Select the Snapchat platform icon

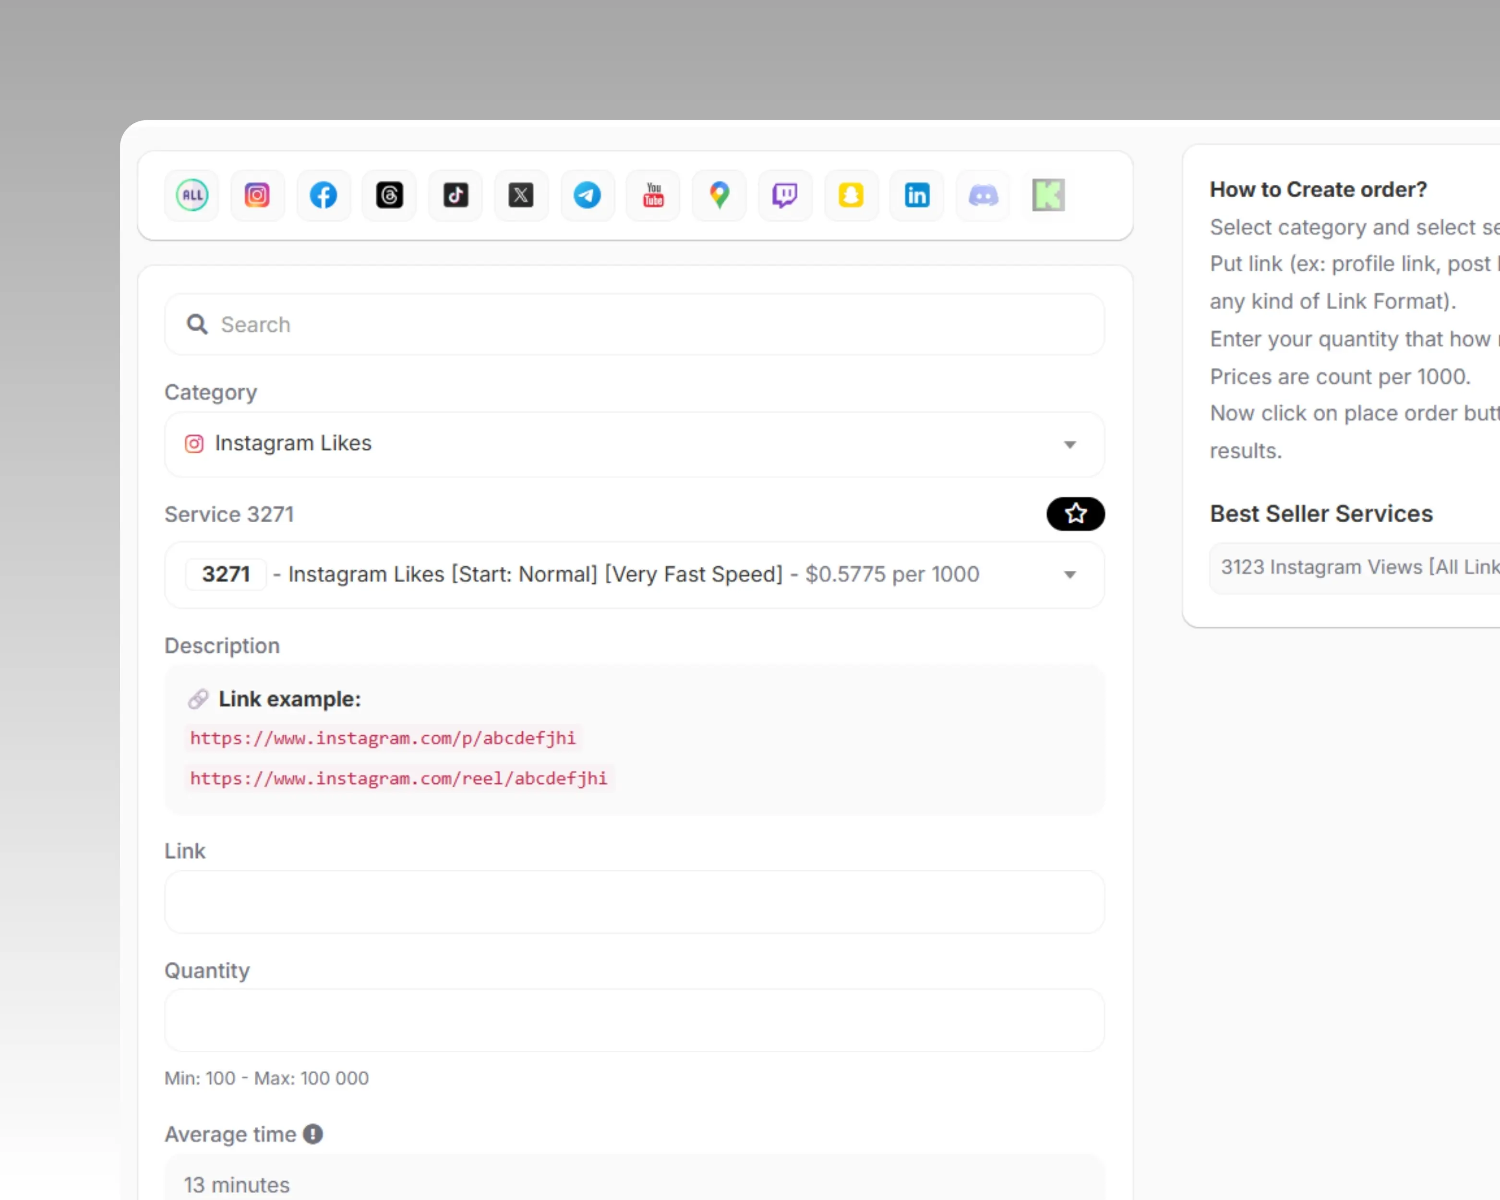click(x=851, y=195)
